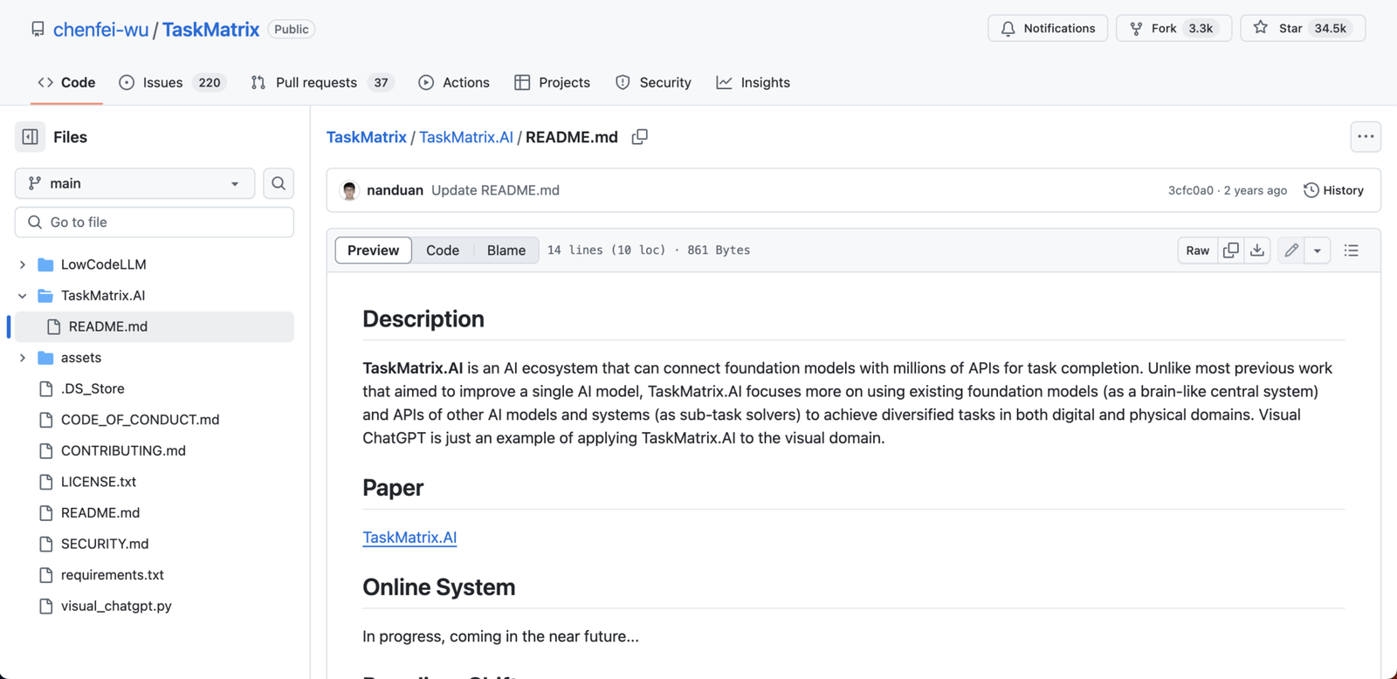
Task: Click the file search magnifier icon
Action: [279, 183]
